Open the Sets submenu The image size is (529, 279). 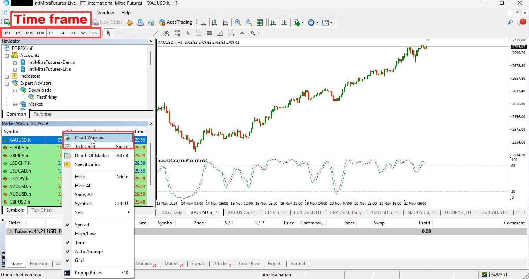(x=98, y=212)
